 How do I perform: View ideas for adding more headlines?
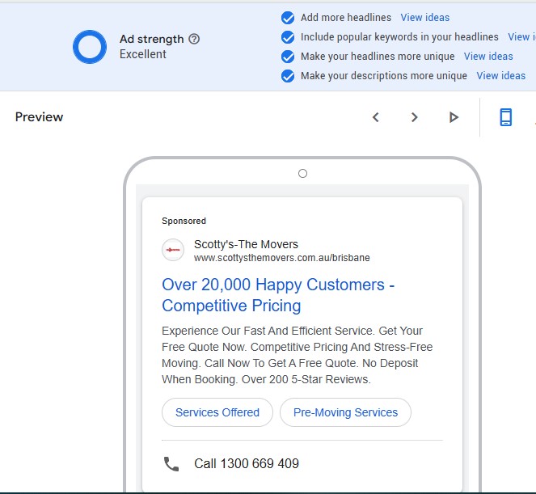click(425, 18)
